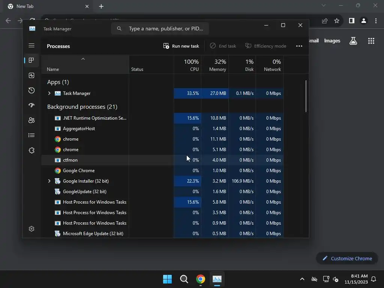The image size is (384, 288).
Task: Open Task Manager settings gear icon
Action: click(x=31, y=229)
